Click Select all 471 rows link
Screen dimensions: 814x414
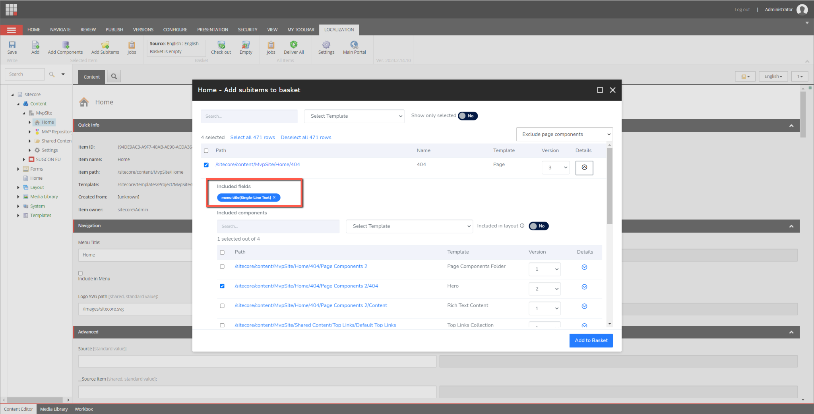(x=253, y=138)
